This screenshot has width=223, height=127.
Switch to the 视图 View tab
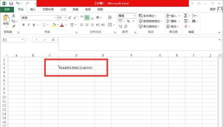(100, 9)
